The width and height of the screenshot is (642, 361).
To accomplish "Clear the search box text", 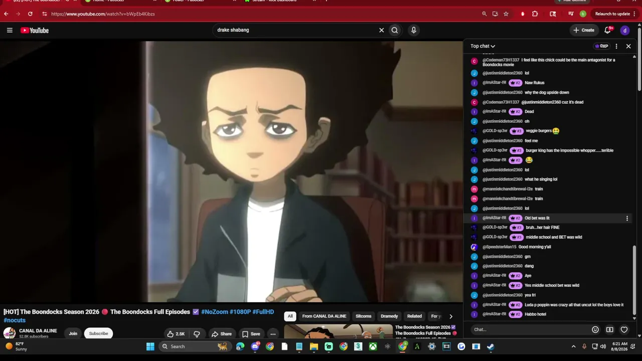I will tap(381, 30).
